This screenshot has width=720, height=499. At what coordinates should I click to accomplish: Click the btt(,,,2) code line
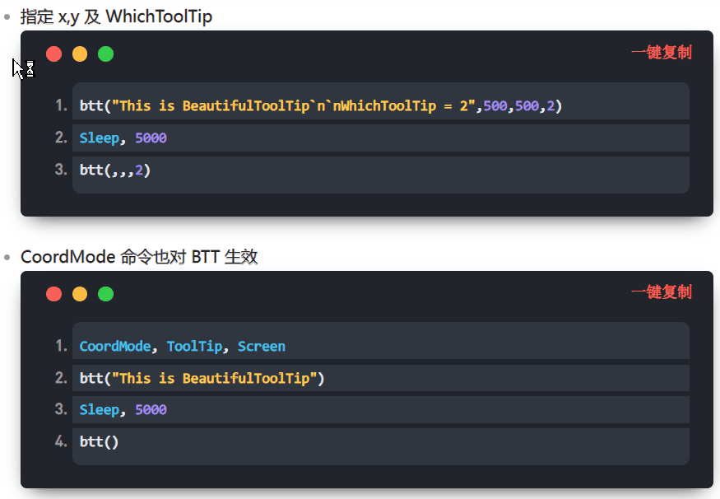click(x=115, y=170)
